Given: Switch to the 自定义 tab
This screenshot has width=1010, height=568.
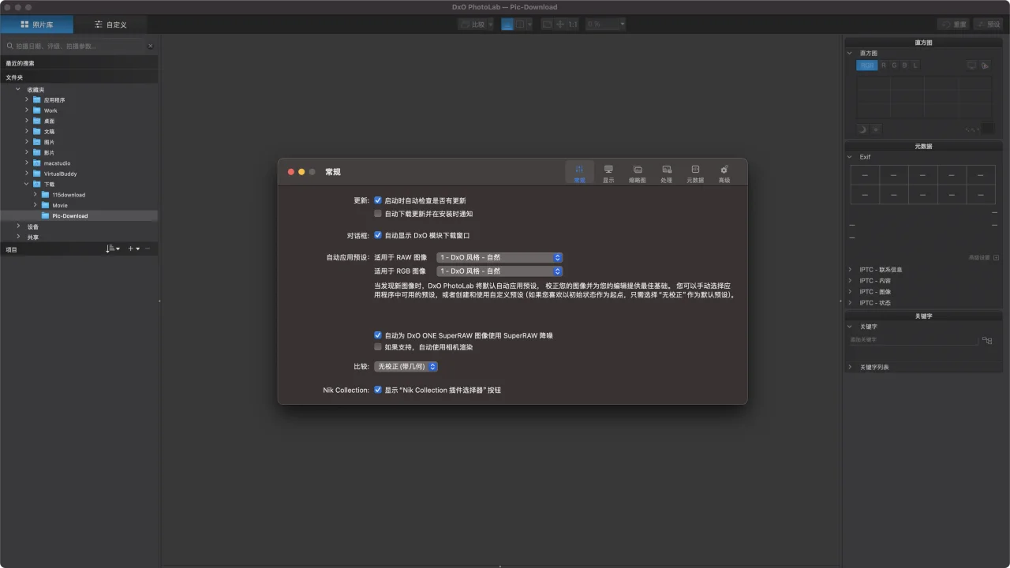Looking at the screenshot, I should [x=110, y=24].
